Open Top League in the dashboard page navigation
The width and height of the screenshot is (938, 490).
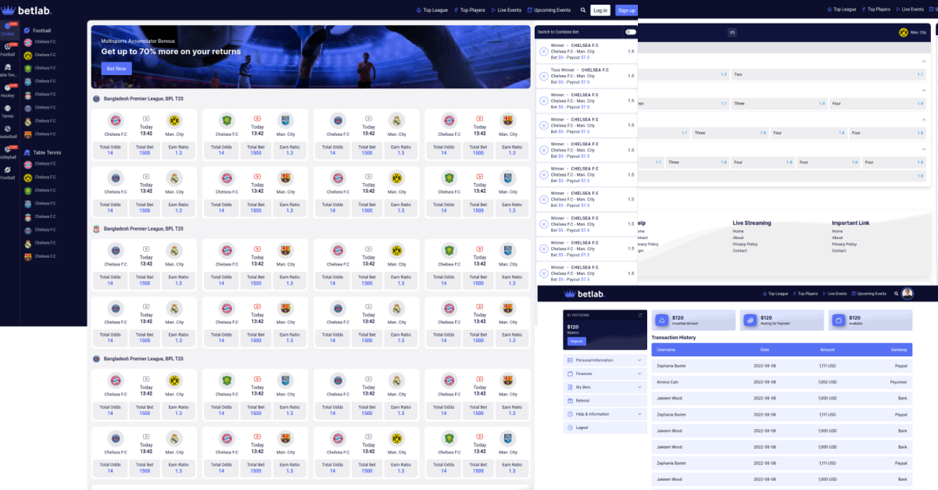coord(775,294)
